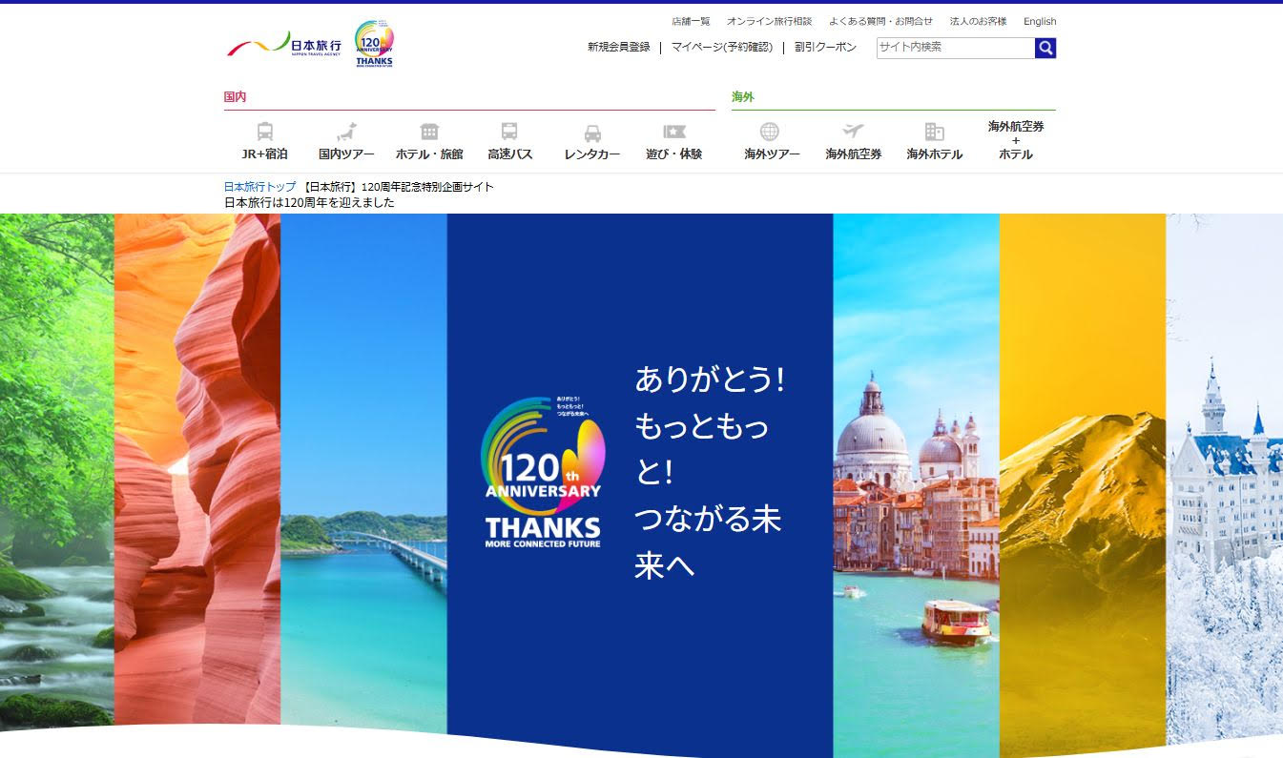
Task: Open the 海外ツアー menu item
Action: (772, 154)
